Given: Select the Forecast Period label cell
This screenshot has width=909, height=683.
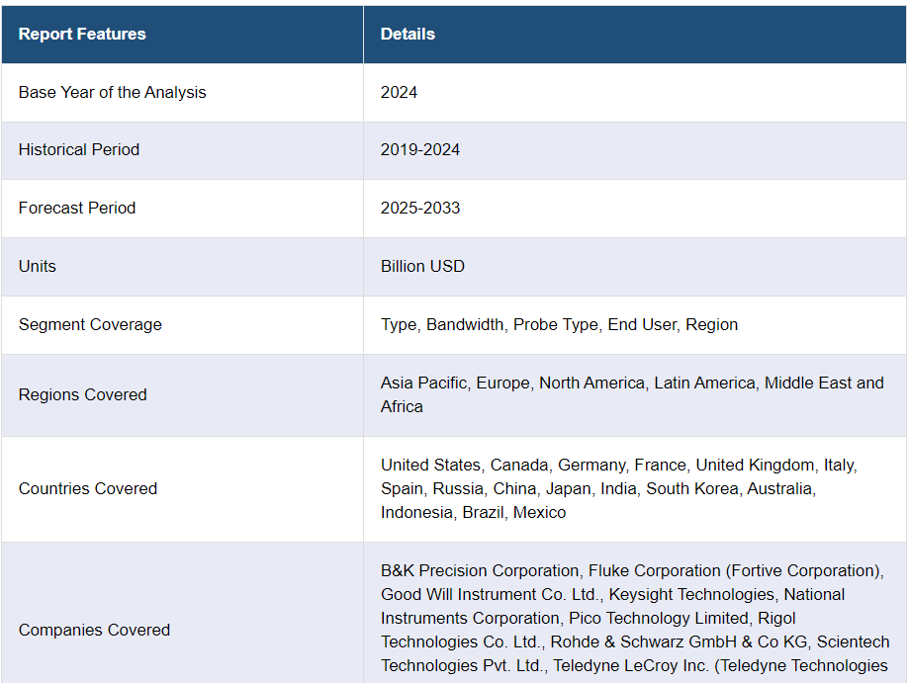Looking at the screenshot, I should click(77, 208).
